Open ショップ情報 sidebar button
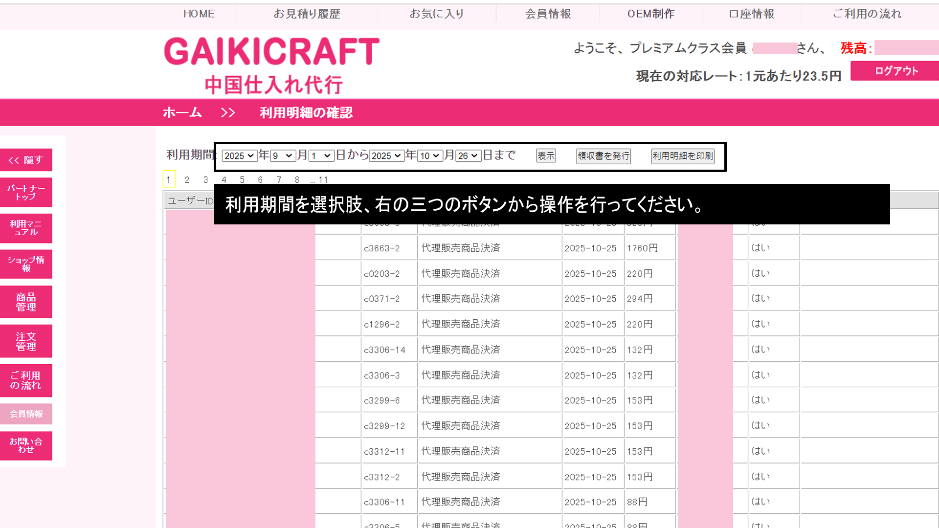The width and height of the screenshot is (939, 528). (x=26, y=264)
